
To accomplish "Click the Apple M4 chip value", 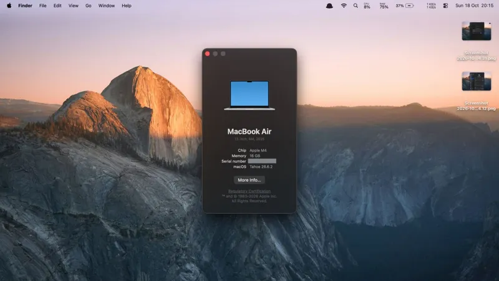I will pyautogui.click(x=258, y=150).
